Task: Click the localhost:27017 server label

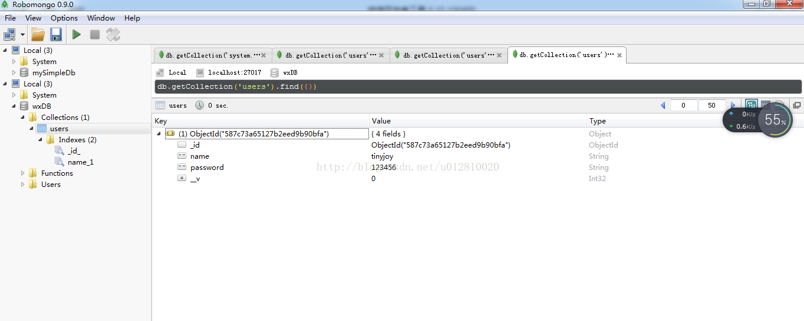Action: [234, 73]
